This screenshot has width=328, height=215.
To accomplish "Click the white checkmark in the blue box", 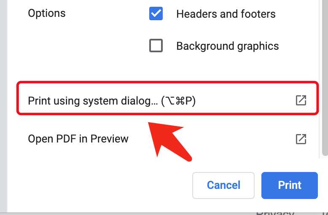I will [x=156, y=14].
